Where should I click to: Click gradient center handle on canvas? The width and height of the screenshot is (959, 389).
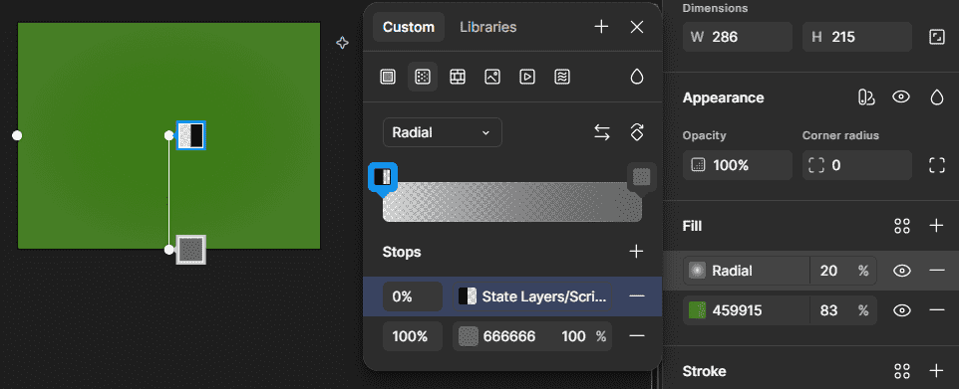click(169, 135)
